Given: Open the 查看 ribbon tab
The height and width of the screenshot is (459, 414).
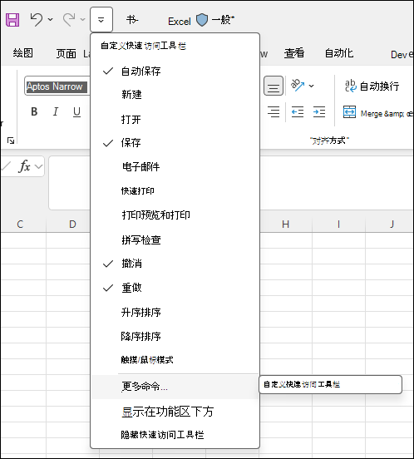Looking at the screenshot, I should pos(294,53).
